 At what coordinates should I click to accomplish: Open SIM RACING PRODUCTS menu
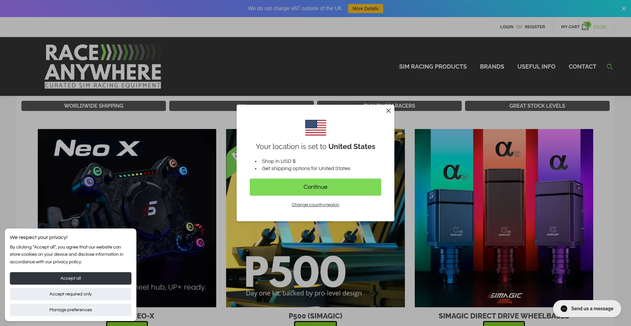click(x=433, y=67)
